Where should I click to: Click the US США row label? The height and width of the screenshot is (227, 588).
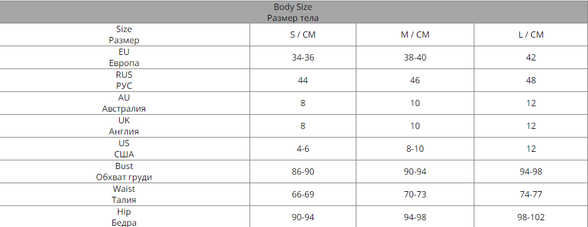pyautogui.click(x=125, y=149)
